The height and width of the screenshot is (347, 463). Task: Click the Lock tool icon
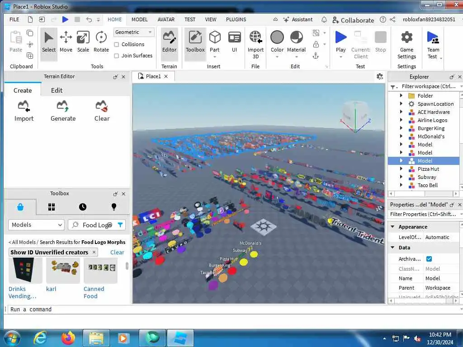(x=316, y=44)
